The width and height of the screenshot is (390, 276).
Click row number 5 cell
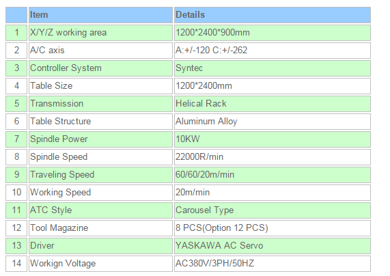16,104
